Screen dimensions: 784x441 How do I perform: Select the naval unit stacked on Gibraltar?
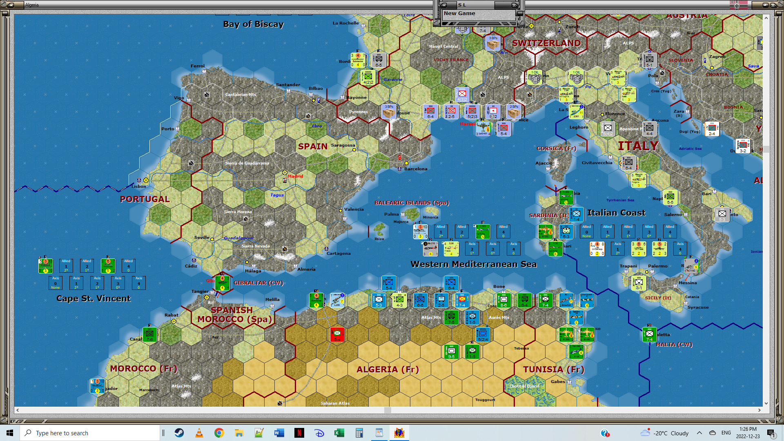(222, 283)
